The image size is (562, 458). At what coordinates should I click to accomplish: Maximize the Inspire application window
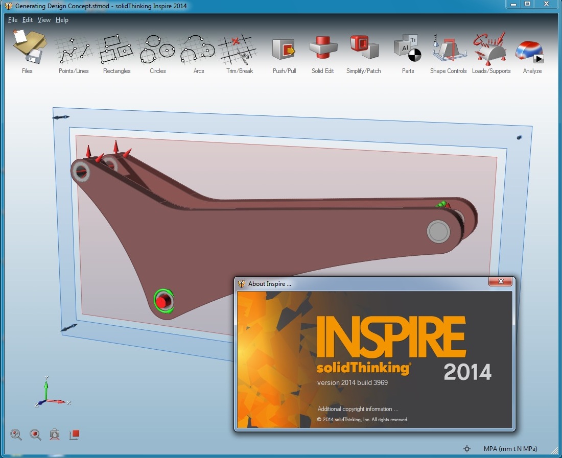527,4
